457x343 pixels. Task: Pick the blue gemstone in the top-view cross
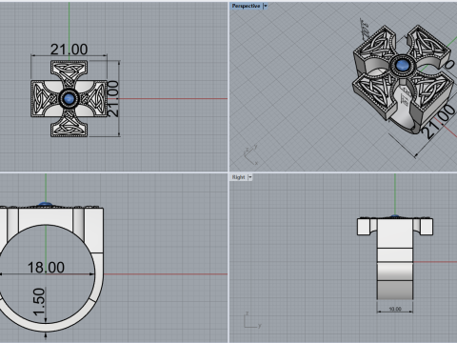pos(69,98)
